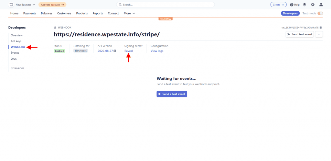Select API keys in sidebar
331x161 pixels.
point(16,41)
